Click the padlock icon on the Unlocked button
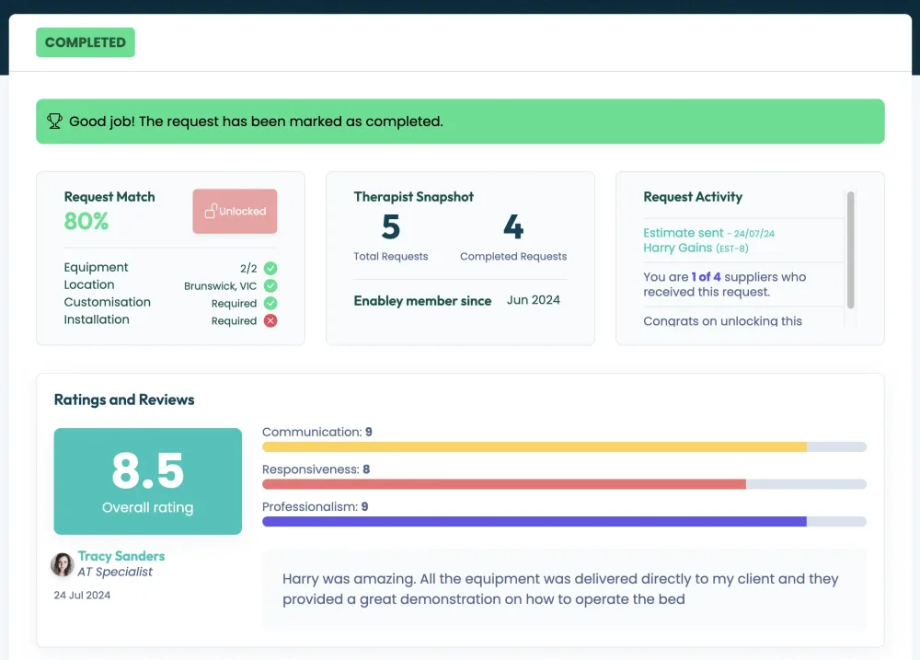 coord(211,211)
